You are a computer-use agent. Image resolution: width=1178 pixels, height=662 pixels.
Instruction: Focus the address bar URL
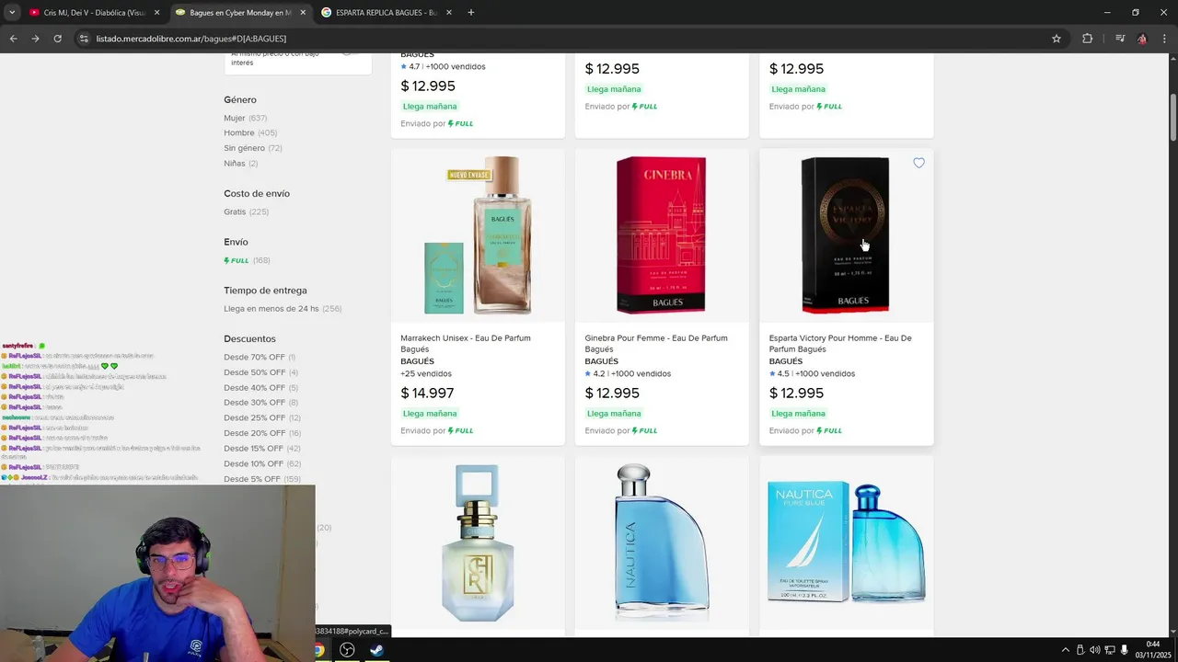point(191,39)
